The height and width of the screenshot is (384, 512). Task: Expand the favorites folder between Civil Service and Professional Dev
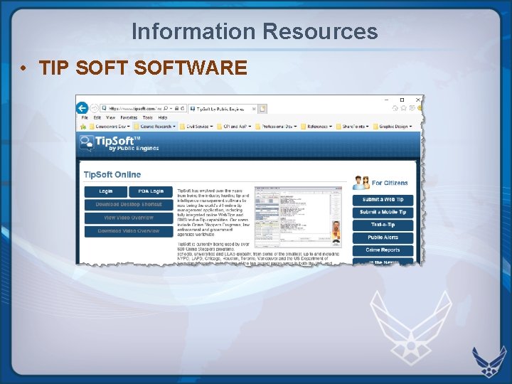click(x=234, y=127)
